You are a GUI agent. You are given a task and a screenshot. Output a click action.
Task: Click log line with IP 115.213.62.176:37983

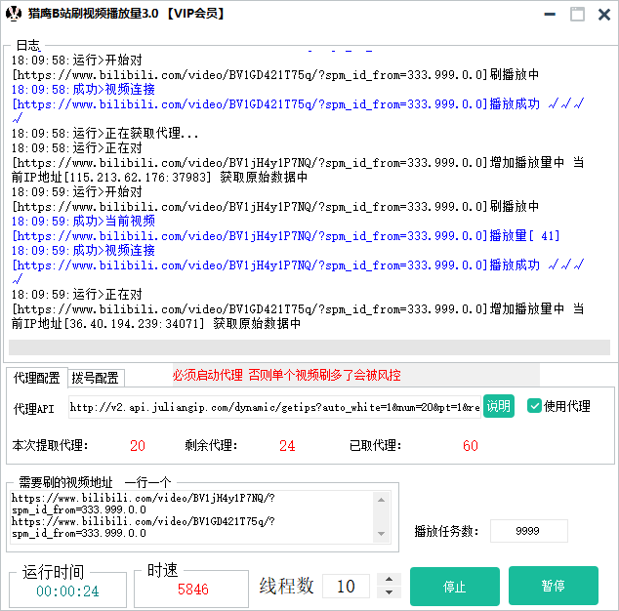(x=159, y=178)
